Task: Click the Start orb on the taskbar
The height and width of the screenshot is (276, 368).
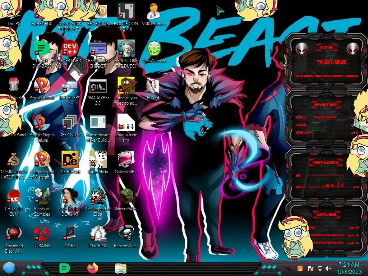Action: pos(9,268)
